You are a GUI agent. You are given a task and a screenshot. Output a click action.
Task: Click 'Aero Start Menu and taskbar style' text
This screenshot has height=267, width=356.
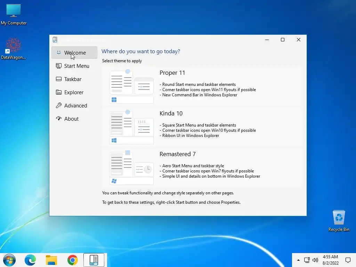(x=193, y=166)
